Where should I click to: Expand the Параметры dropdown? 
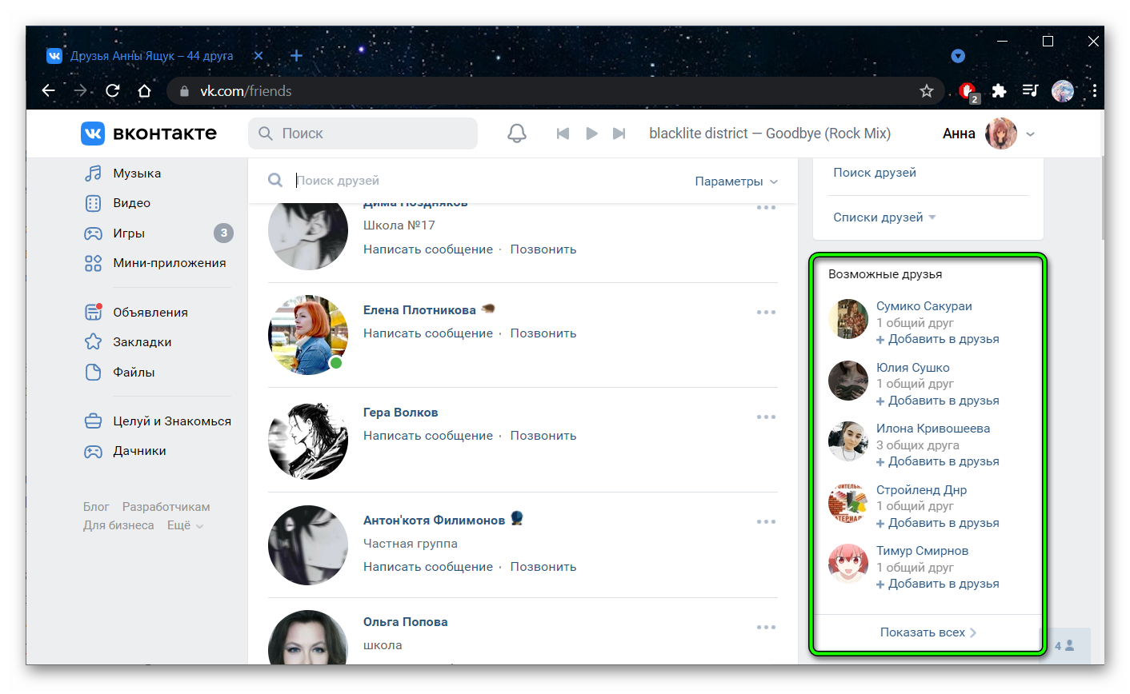point(736,181)
